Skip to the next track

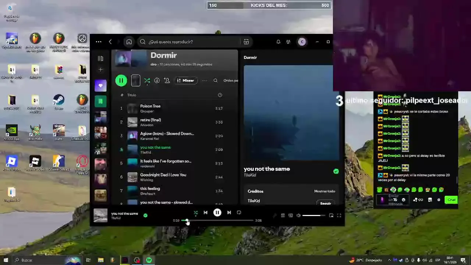pos(229,212)
